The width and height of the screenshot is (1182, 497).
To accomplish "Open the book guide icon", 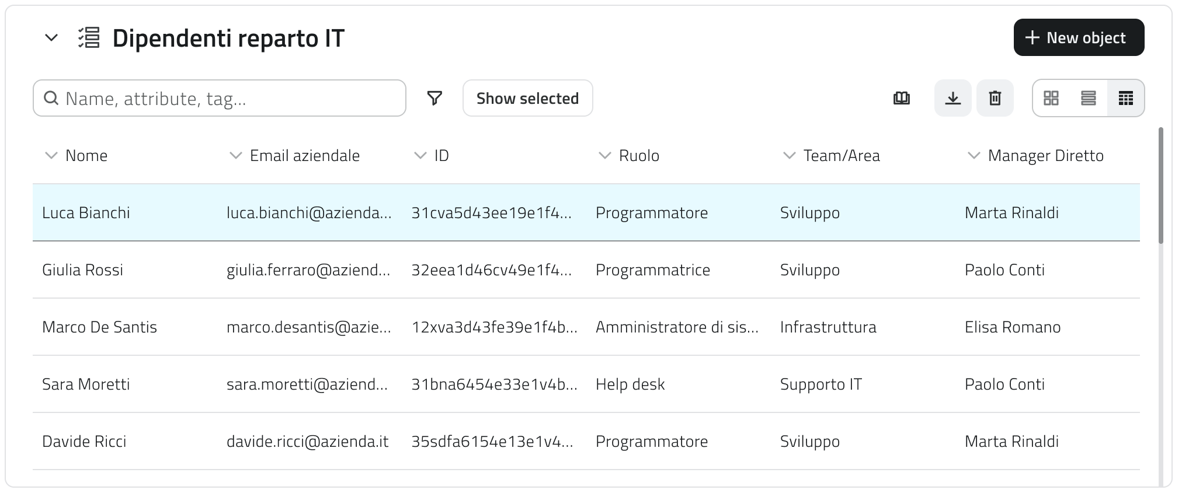I will tap(902, 98).
